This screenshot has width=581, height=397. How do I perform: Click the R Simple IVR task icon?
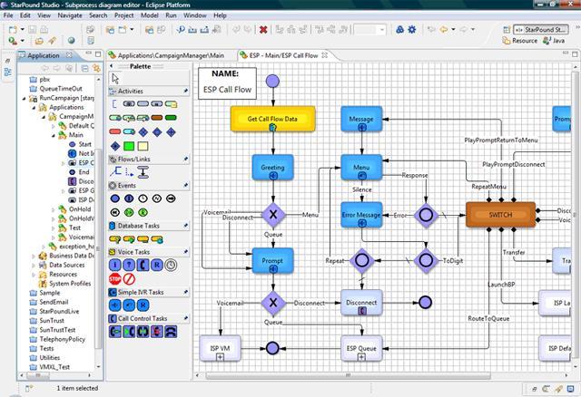[143, 305]
